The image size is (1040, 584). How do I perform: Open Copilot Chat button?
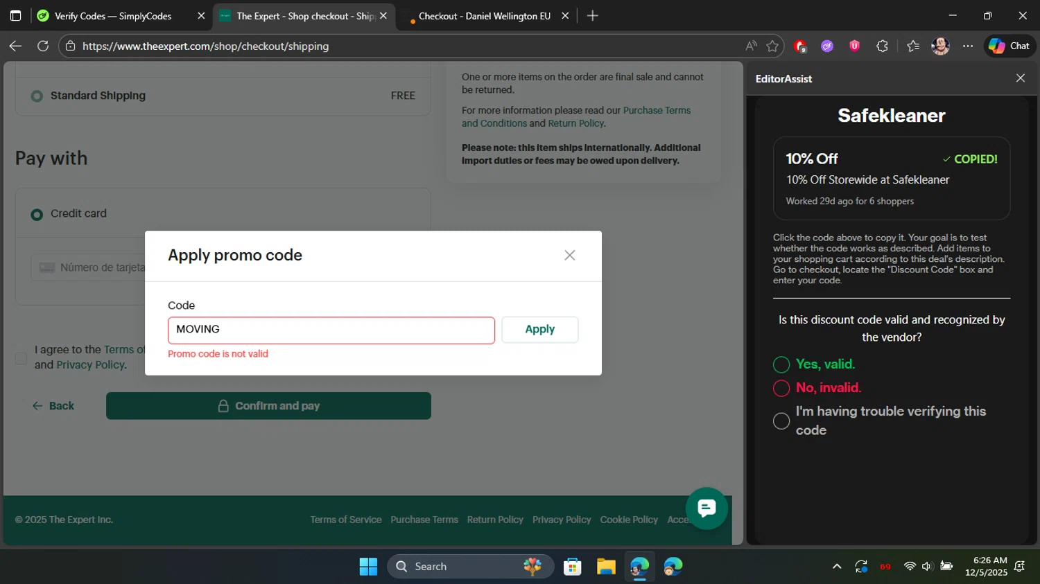(1009, 46)
